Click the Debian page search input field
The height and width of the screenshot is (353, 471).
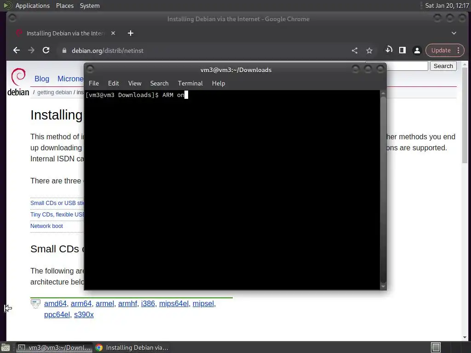[407, 66]
